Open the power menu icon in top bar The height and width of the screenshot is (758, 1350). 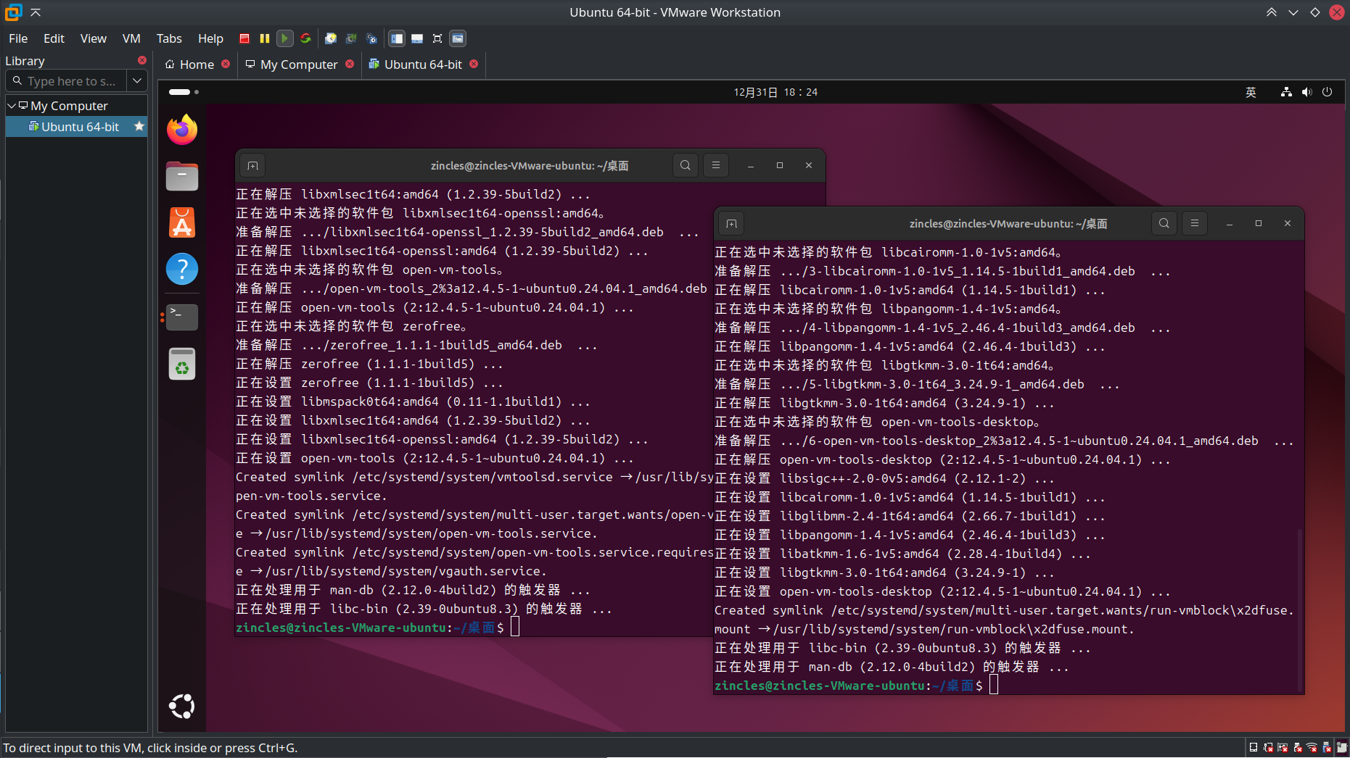(1327, 92)
